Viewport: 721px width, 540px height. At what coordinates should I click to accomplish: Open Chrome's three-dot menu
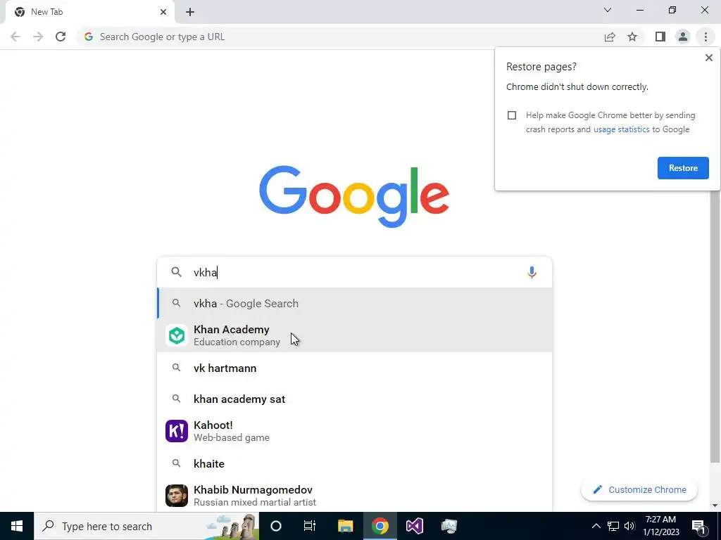click(x=706, y=37)
